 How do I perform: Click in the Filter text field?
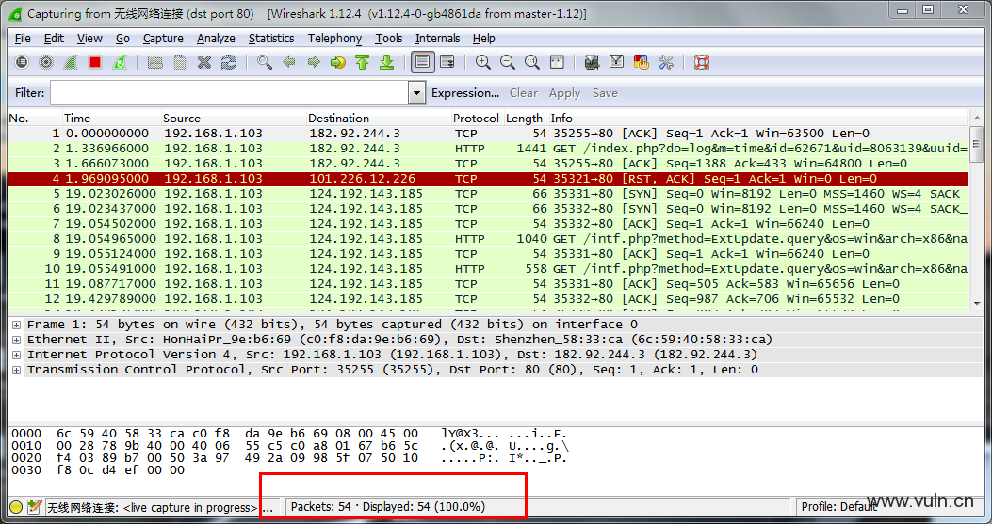click(x=230, y=93)
